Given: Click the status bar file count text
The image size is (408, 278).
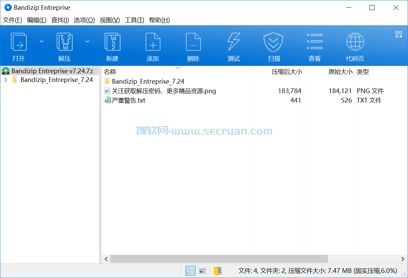Looking at the screenshot, I should (x=318, y=271).
